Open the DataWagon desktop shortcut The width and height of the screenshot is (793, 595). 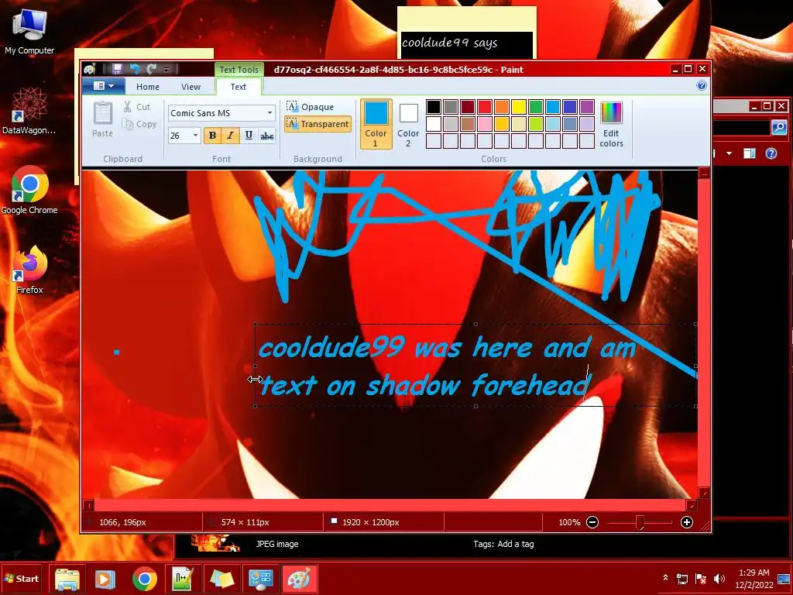pos(29,110)
